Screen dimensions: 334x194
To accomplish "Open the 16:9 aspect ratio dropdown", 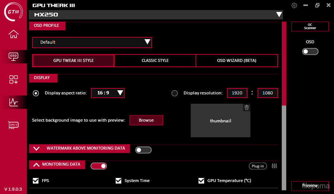I will pos(108,93).
